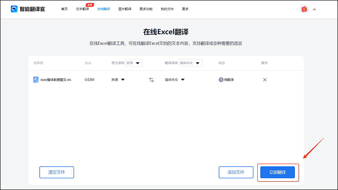Click the xls file document icon
338x190 pixels.
point(36,80)
